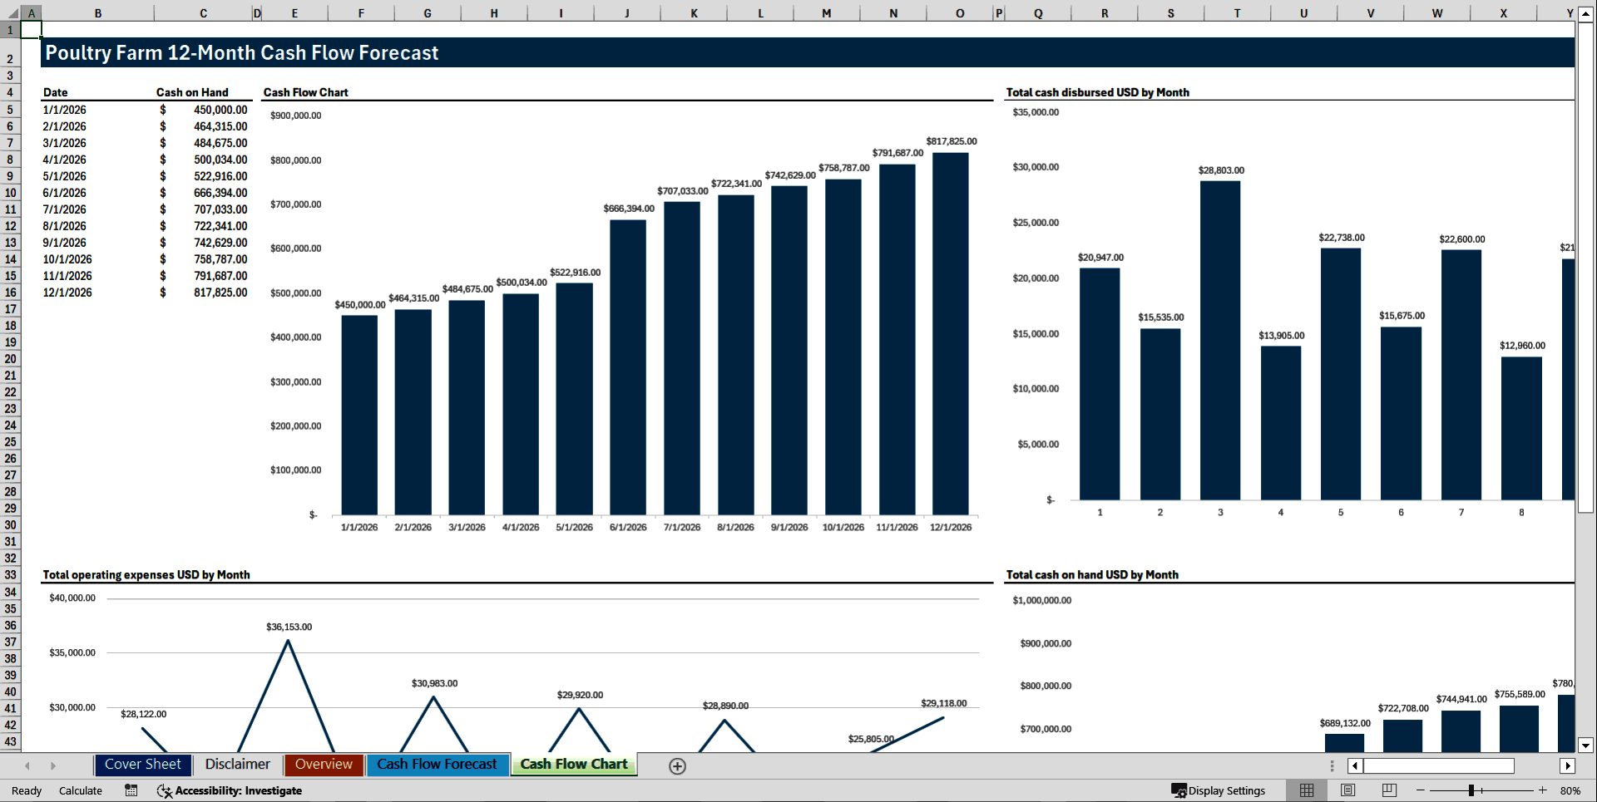Image resolution: width=1597 pixels, height=802 pixels.
Task: Select the column C header
Action: point(203,12)
